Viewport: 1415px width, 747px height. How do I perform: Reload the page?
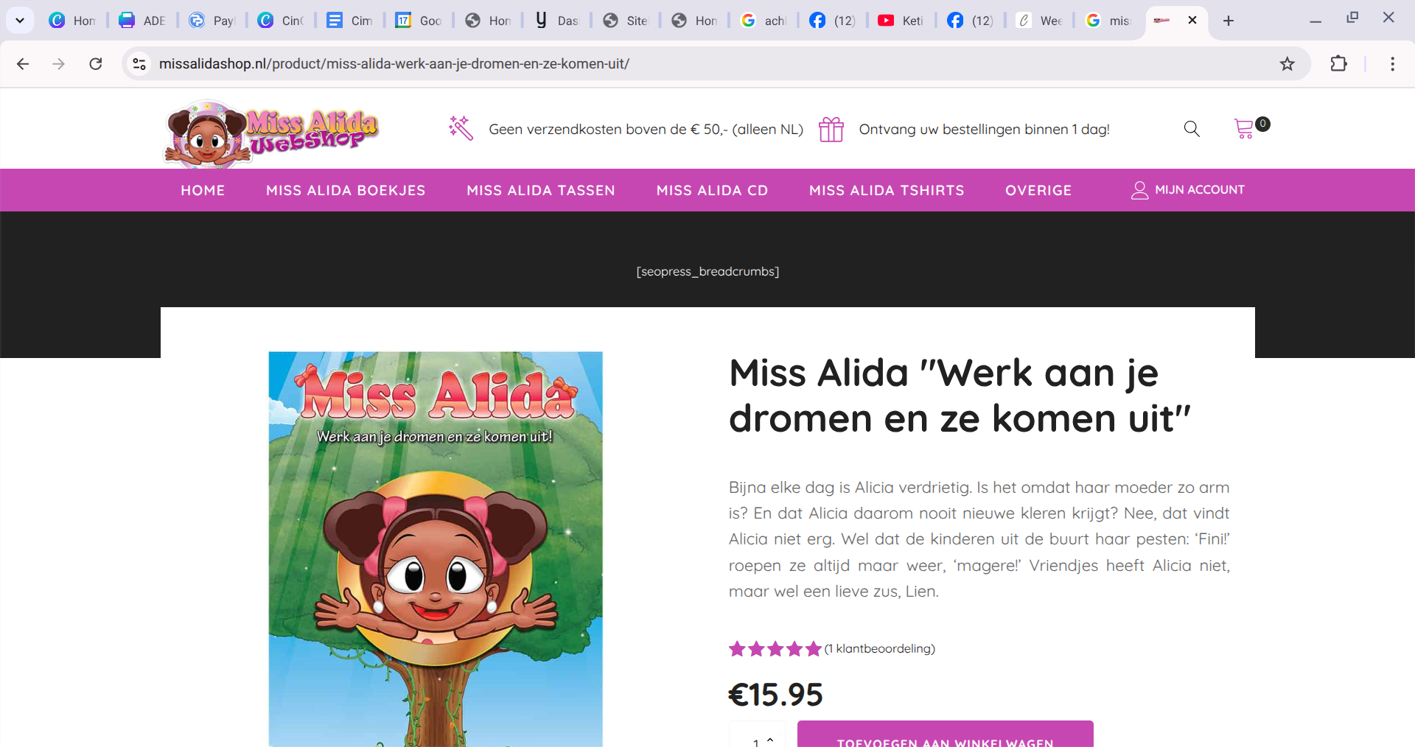tap(96, 64)
